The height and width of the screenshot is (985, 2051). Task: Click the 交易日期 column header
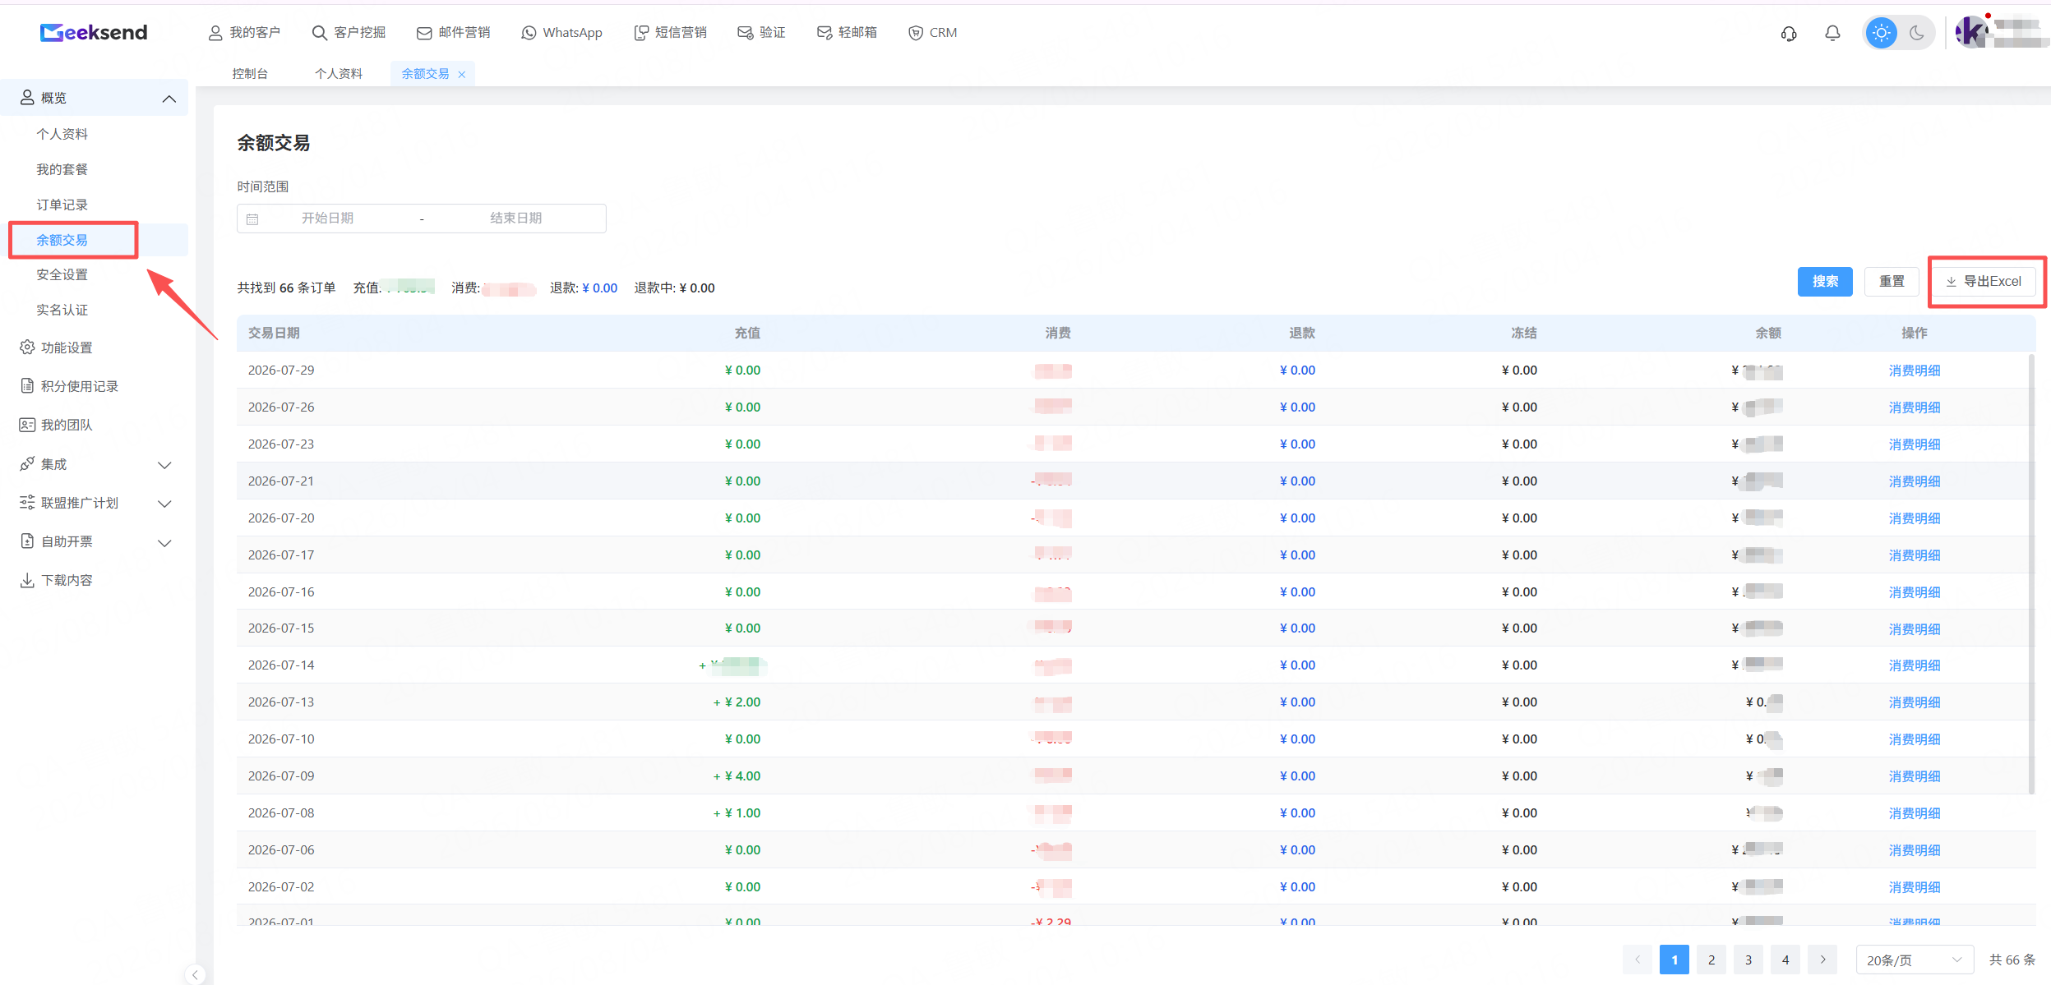click(274, 334)
